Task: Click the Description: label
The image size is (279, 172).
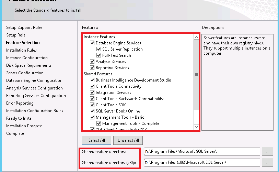Action: click(x=213, y=28)
